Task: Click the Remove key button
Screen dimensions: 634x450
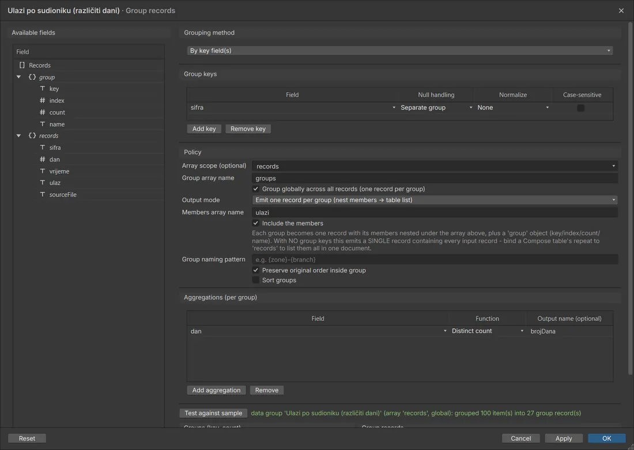Action: tap(248, 128)
